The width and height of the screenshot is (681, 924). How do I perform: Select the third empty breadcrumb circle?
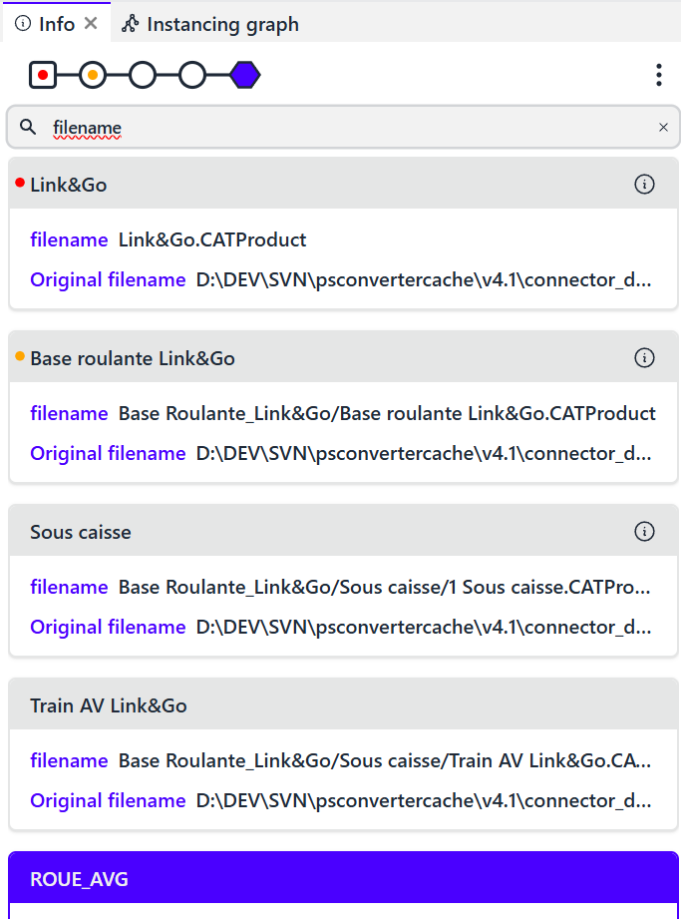(x=143, y=75)
